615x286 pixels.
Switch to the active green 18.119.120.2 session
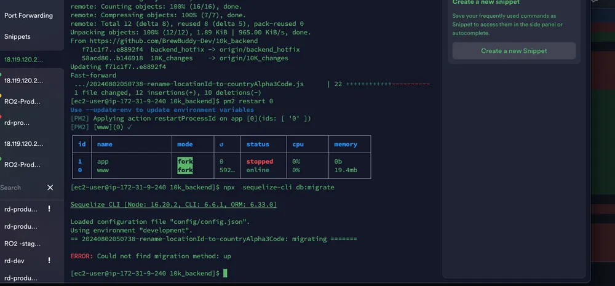point(23,60)
